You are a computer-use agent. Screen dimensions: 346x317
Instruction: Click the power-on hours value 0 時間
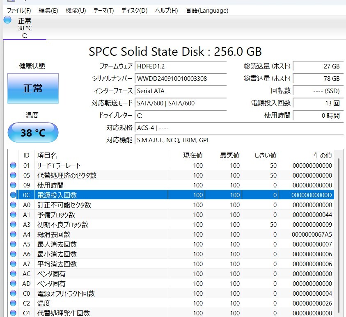(x=318, y=116)
